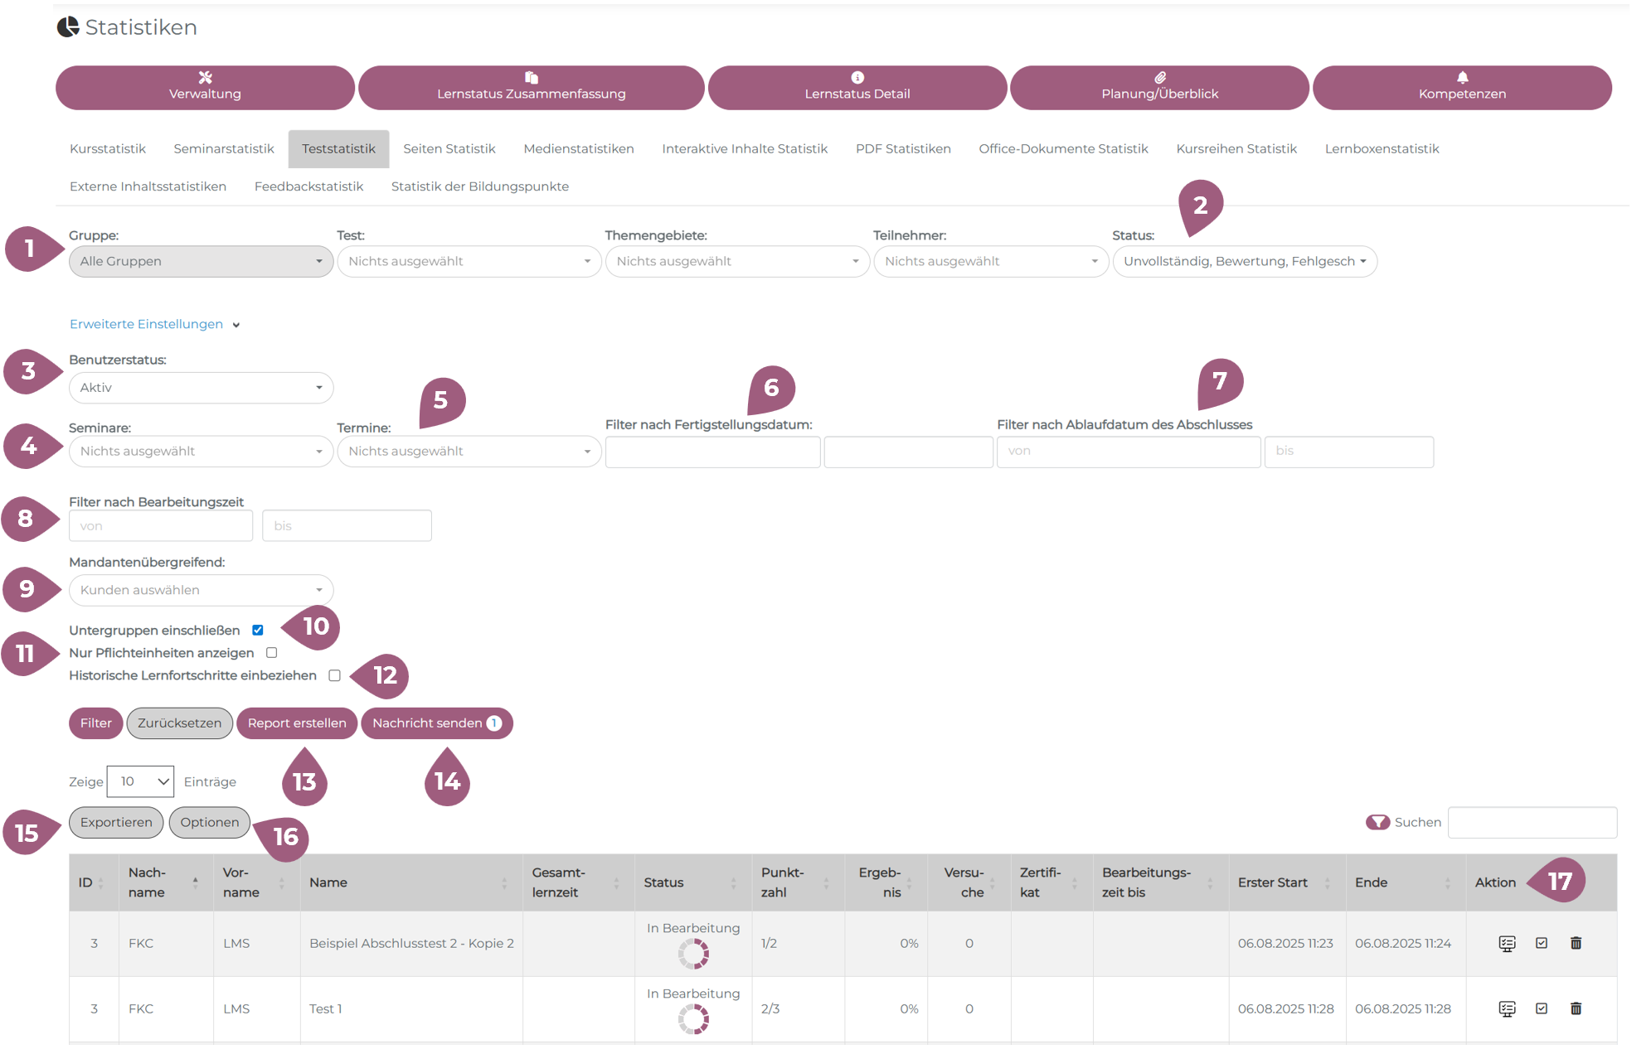Sort the table by the Nachname column arrows

195,882
